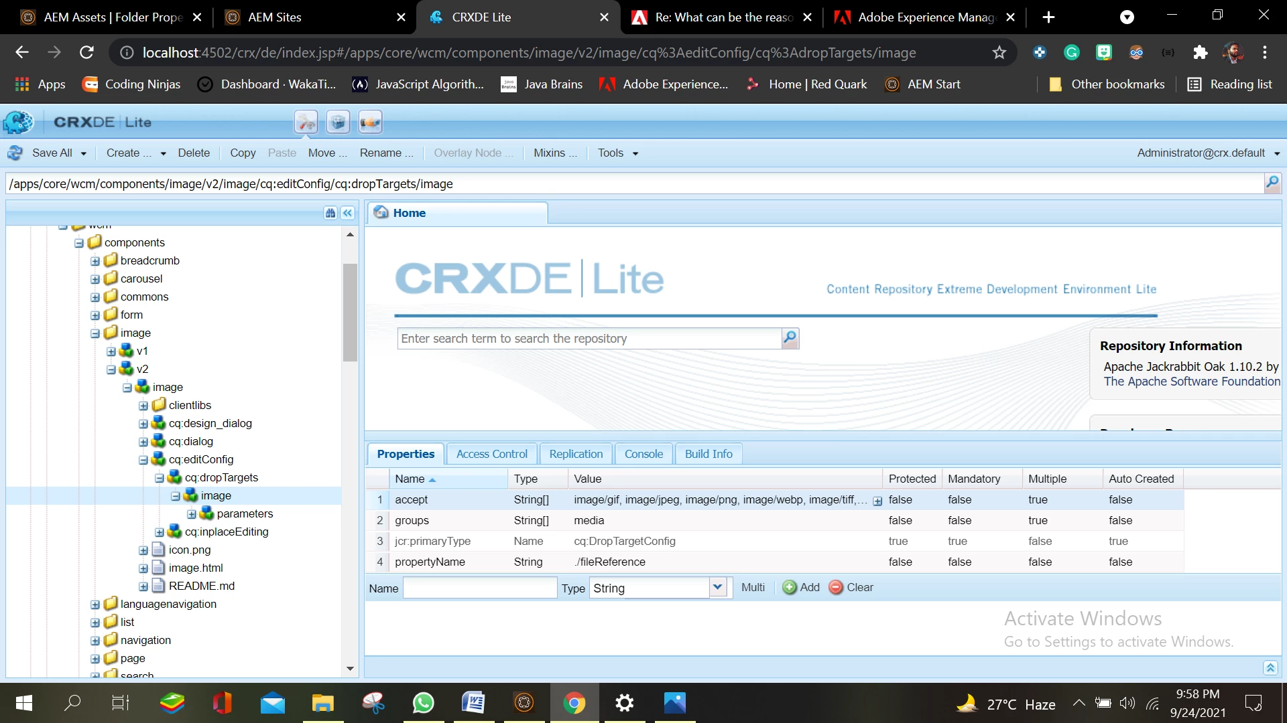Open the Save All dropdown arrow
This screenshot has width=1287, height=723.
[x=84, y=153]
